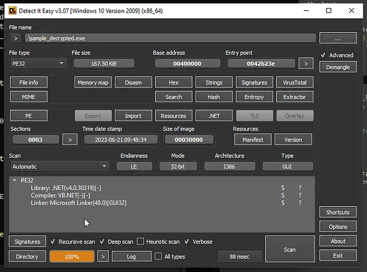The width and height of the screenshot is (367, 272).
Task: Click the bottom Signatures button
Action: 28,242
